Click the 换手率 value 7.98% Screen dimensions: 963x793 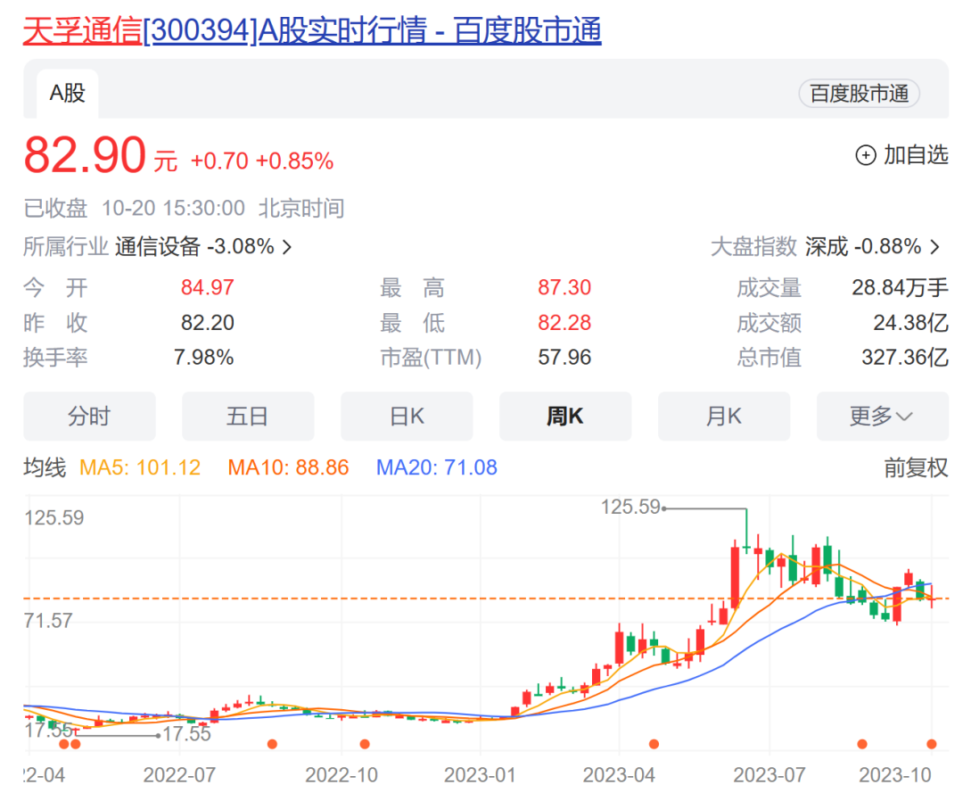click(203, 358)
